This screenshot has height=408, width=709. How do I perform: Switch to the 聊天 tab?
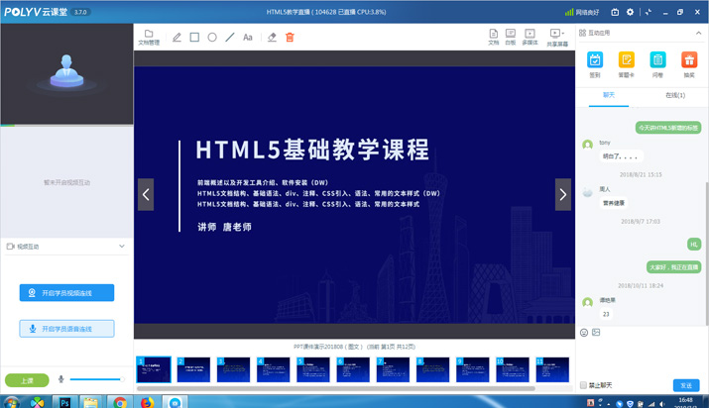coord(609,96)
